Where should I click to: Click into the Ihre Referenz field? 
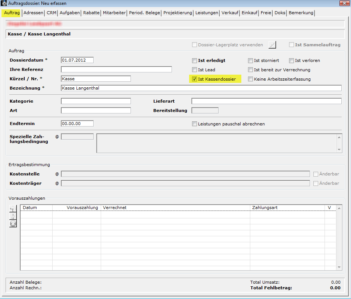coord(116,69)
